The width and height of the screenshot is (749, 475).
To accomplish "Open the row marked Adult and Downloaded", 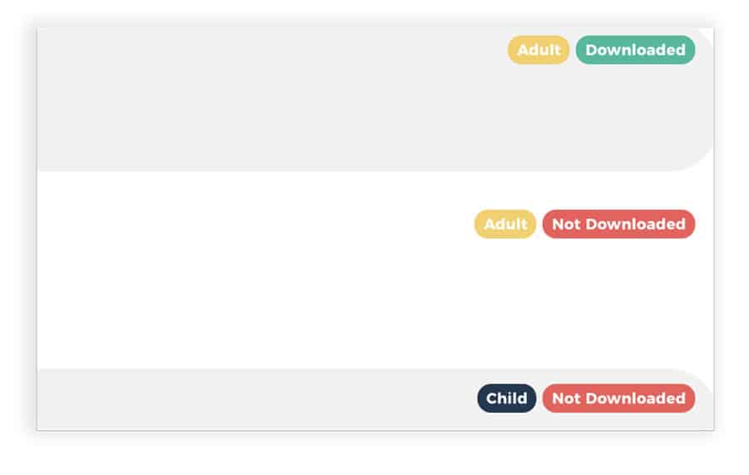I will [375, 99].
